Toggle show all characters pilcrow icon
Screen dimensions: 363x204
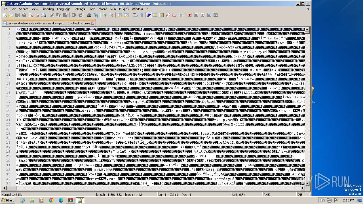(142, 15)
